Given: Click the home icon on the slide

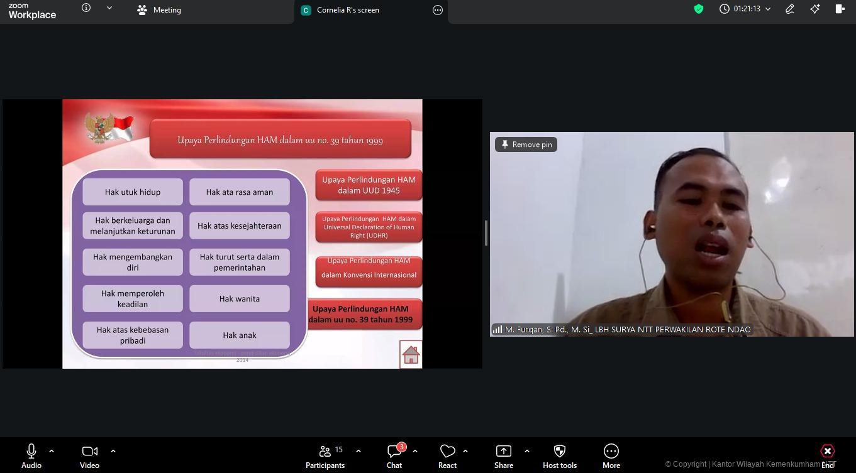Looking at the screenshot, I should pos(411,355).
